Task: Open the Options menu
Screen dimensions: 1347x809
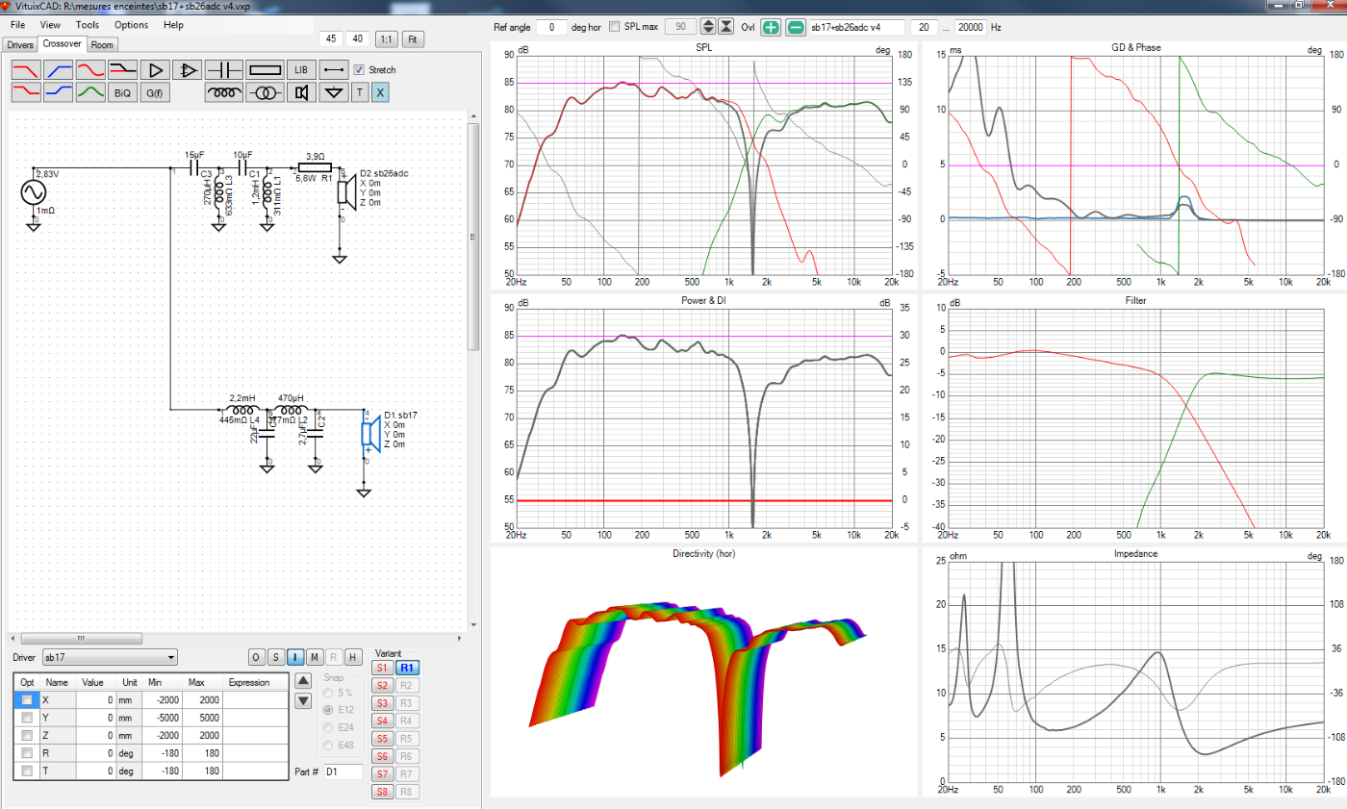Action: pyautogui.click(x=131, y=24)
